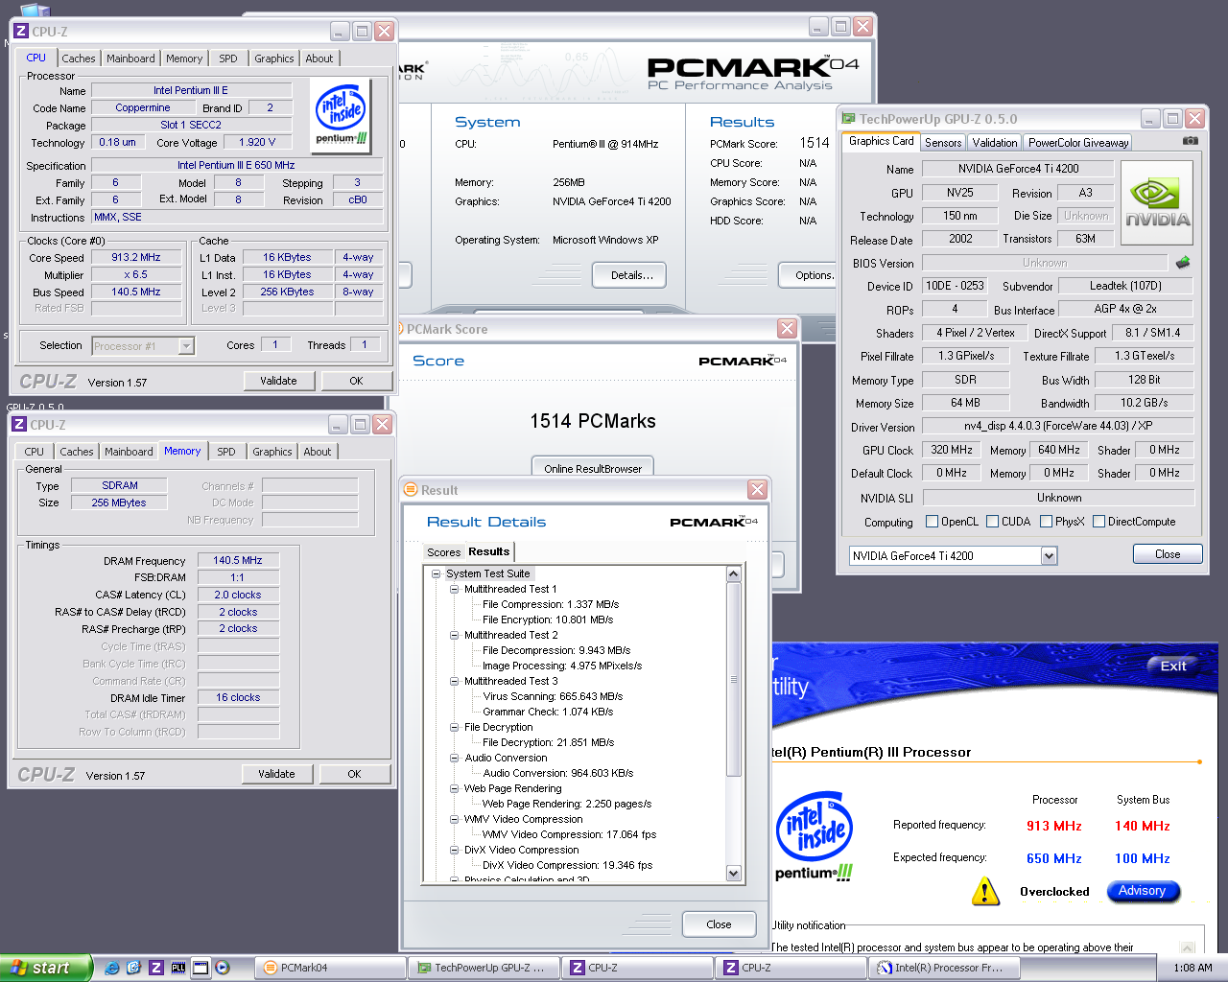Click OK in bottom CPU-Z window
Screen dimensions: 1228x982
(354, 774)
